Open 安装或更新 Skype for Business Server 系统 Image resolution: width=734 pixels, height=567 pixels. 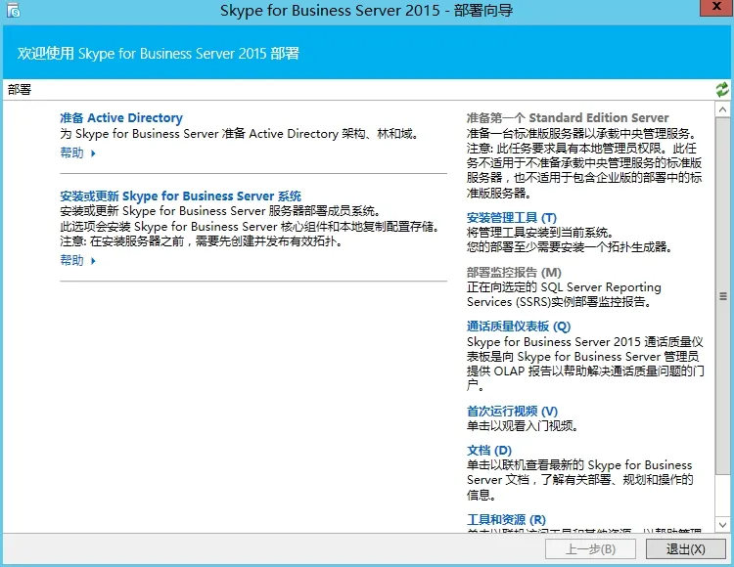point(180,196)
